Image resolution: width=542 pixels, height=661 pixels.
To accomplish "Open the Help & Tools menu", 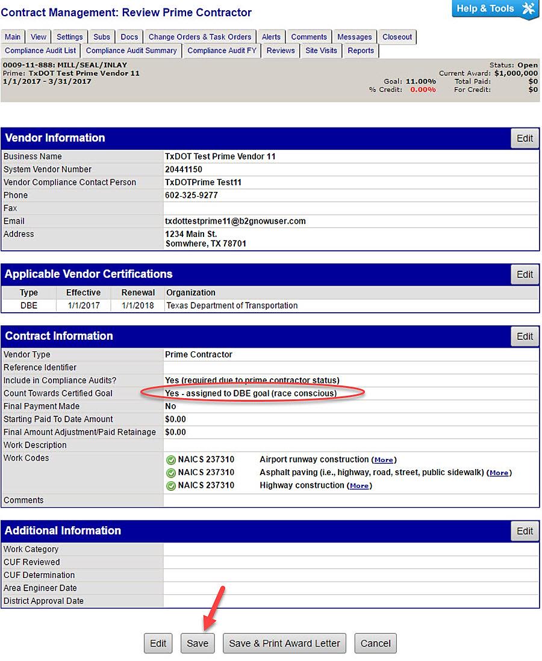I will [x=494, y=9].
